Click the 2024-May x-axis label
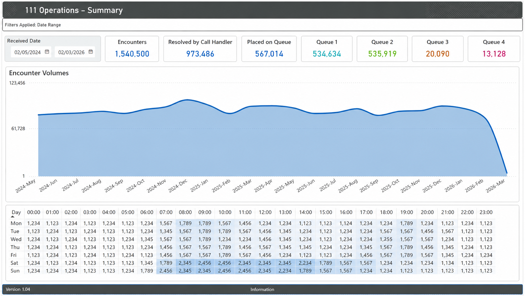The height and width of the screenshot is (296, 525). pos(25,186)
